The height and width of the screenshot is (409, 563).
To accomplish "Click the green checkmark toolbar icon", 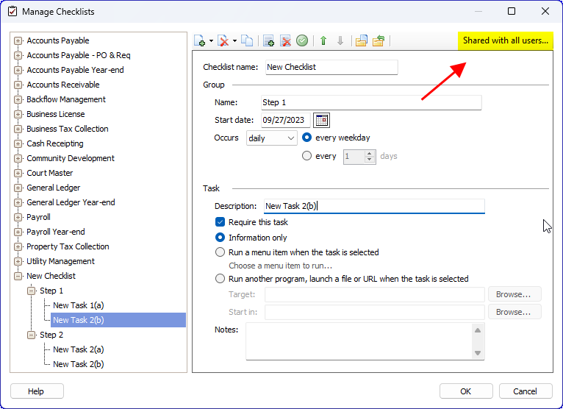I will [x=302, y=41].
